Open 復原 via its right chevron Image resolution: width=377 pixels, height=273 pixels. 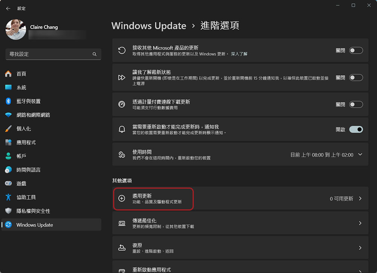[360, 248]
